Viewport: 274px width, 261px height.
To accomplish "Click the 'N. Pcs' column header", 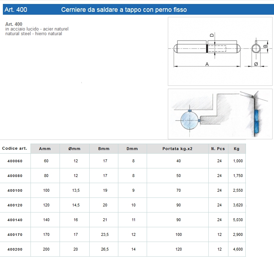I will point(218,149).
